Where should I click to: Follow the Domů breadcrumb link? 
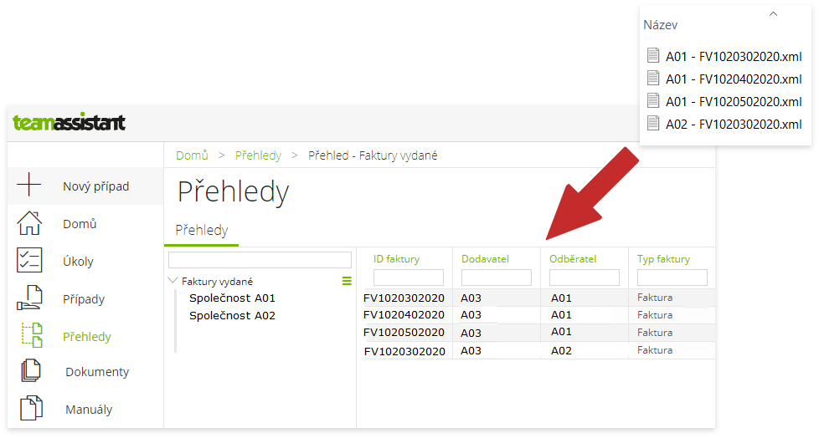coord(192,155)
